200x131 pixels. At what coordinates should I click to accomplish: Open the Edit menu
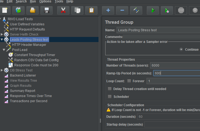[x=9, y=1]
